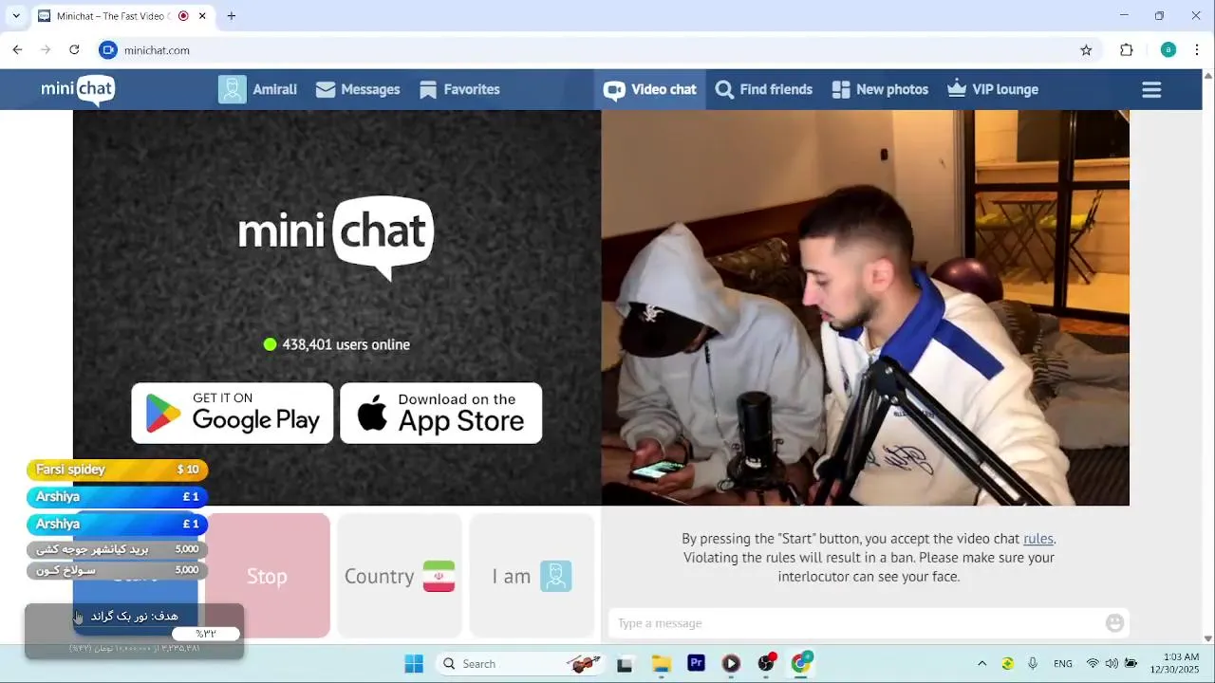Click the Get it on Google Play badge
Screen dimensions: 1215x683
click(x=233, y=413)
